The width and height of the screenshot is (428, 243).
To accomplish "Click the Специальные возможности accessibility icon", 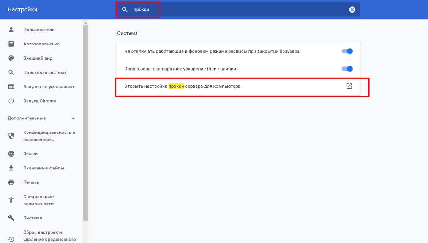I will [11, 200].
